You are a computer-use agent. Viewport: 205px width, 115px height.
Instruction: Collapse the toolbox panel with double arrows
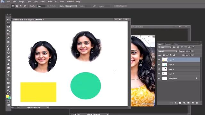(7, 15)
